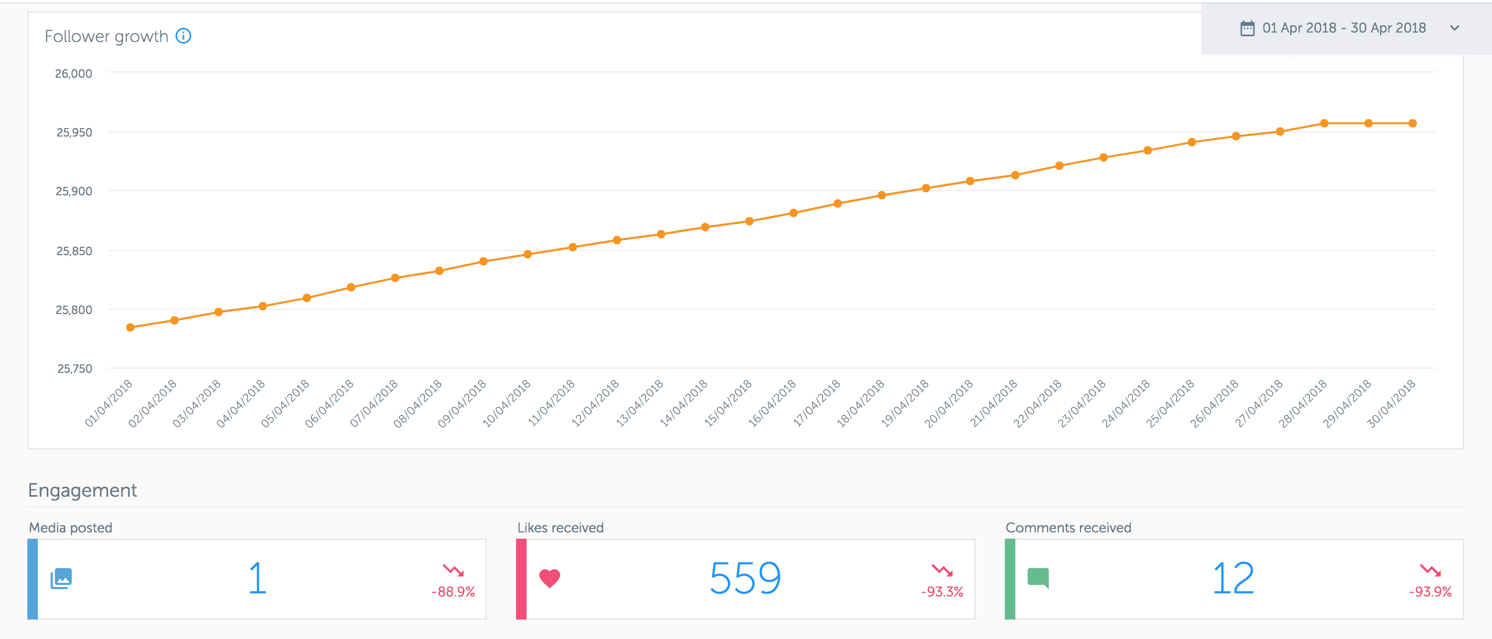Click the comments value 12
1492x639 pixels.
point(1232,577)
